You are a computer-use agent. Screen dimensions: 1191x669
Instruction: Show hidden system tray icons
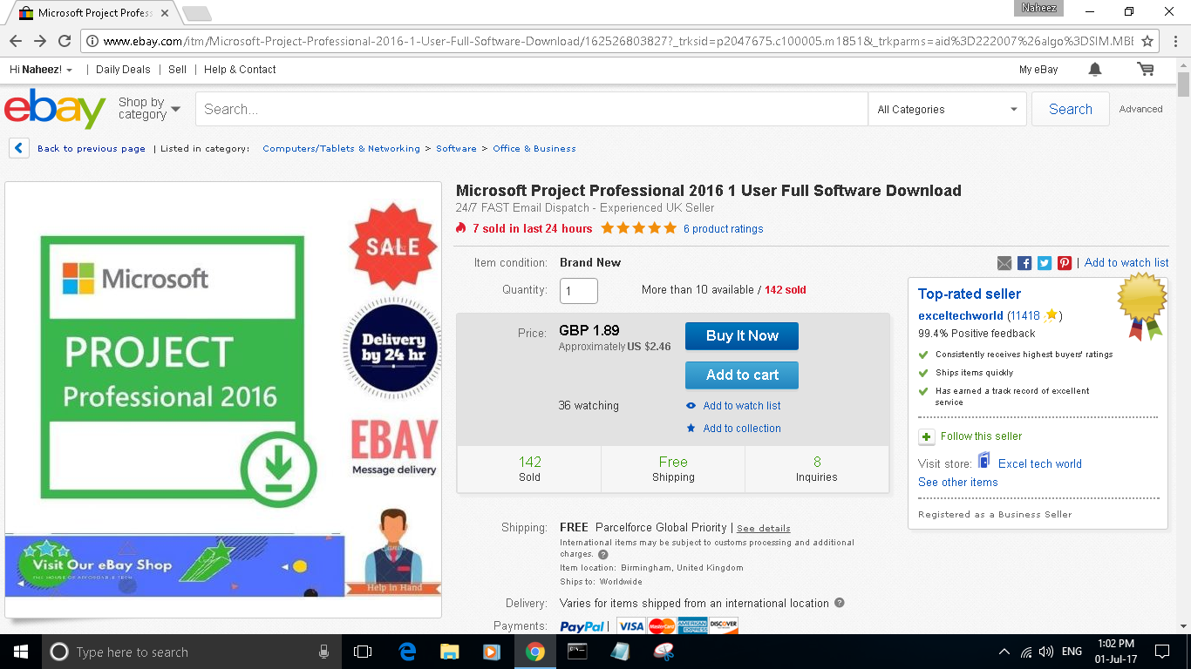(x=1004, y=652)
